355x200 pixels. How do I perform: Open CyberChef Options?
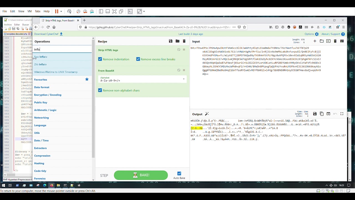pyautogui.click(x=312, y=34)
